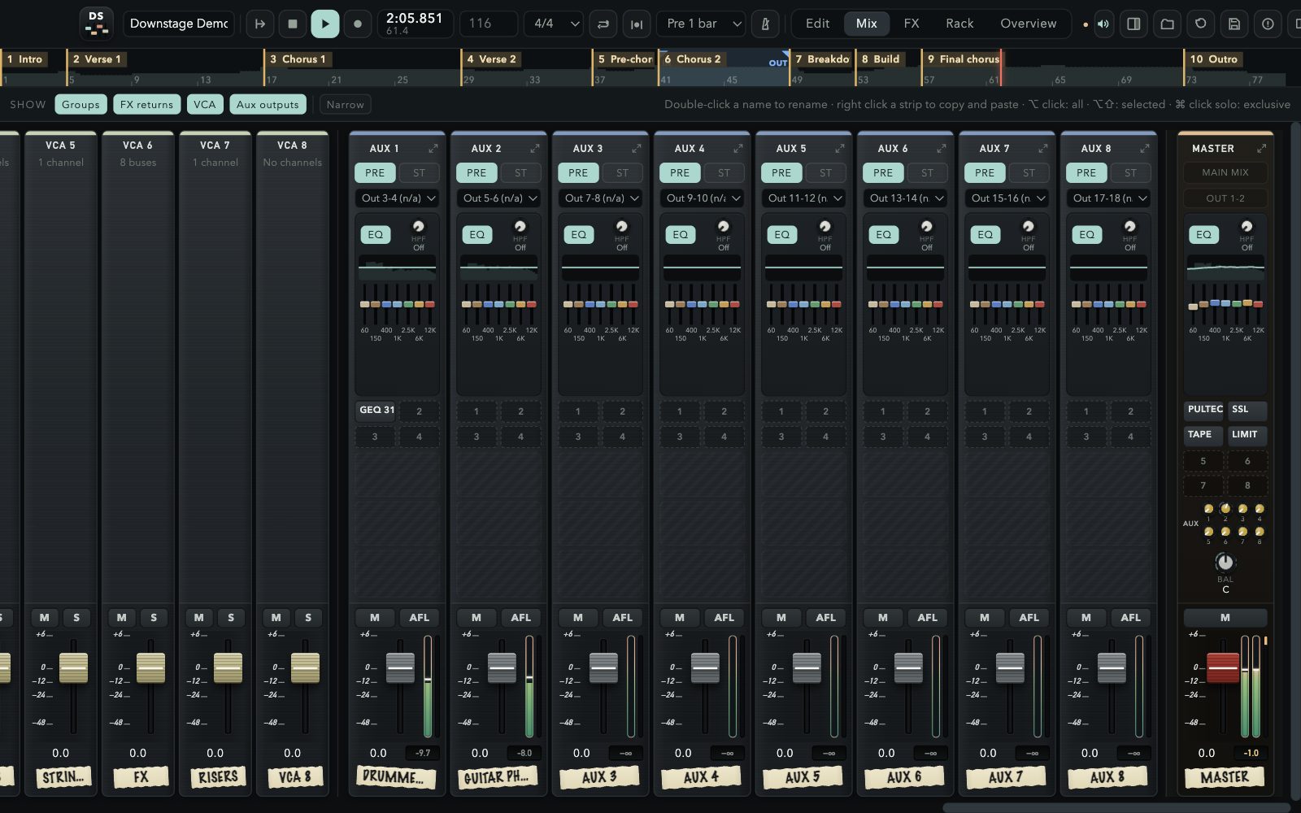This screenshot has width=1301, height=813.
Task: Switch to the Overview tab
Action: click(x=1029, y=24)
